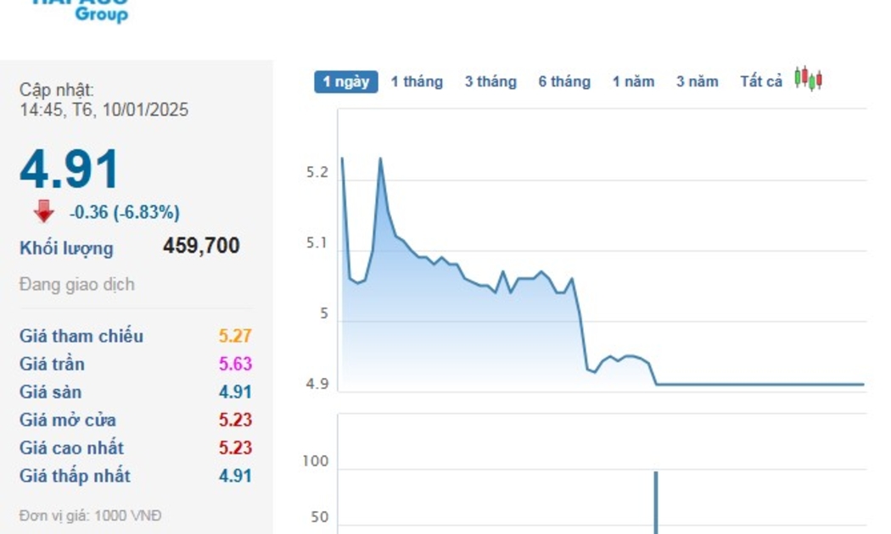Show the Tất cả full history

click(x=761, y=81)
